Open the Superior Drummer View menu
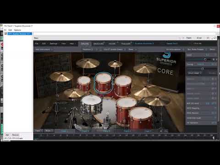 pyautogui.click(x=64, y=44)
